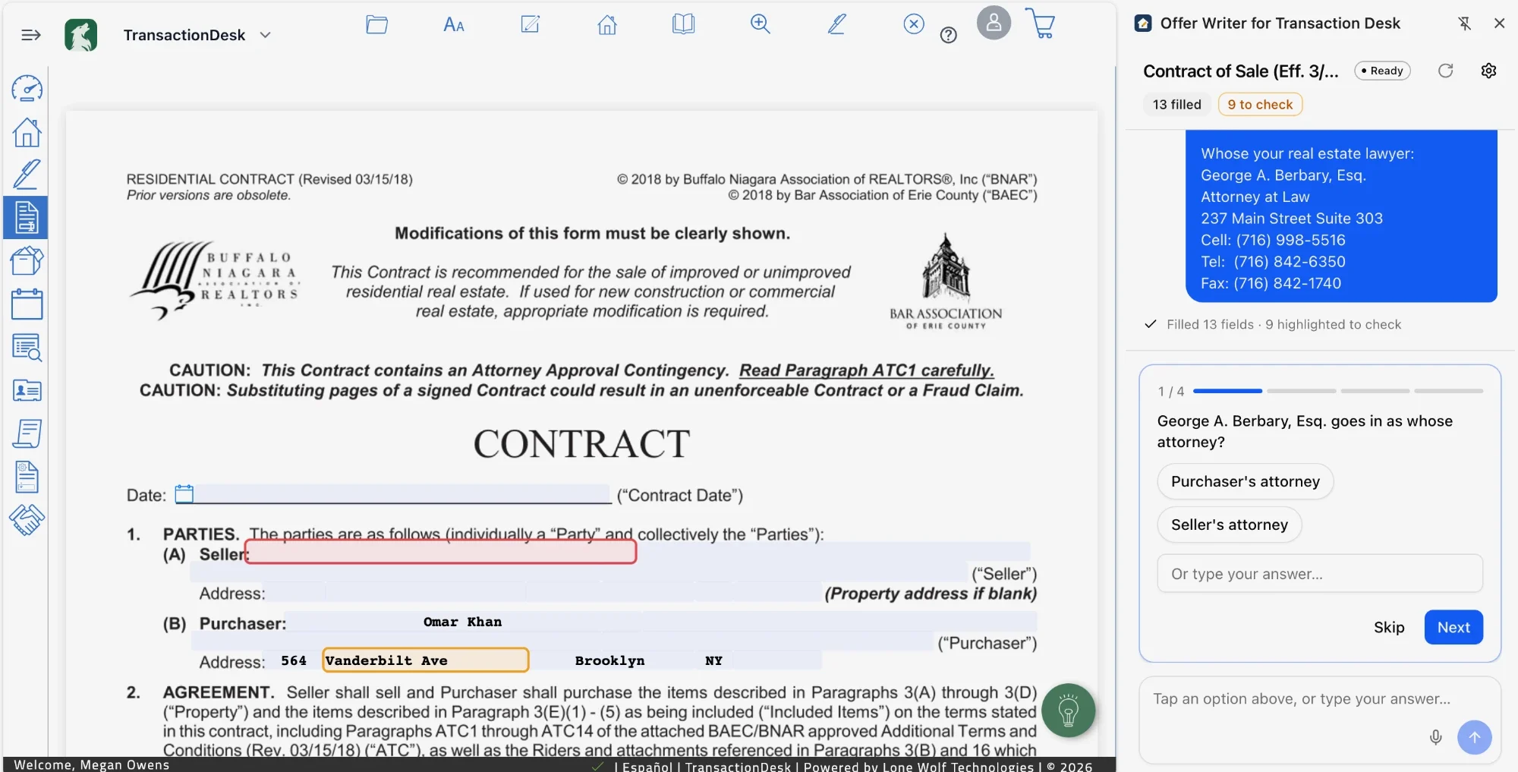The height and width of the screenshot is (772, 1518).
Task: Click the calendar picker beside Contract Date
Action: pyautogui.click(x=184, y=494)
